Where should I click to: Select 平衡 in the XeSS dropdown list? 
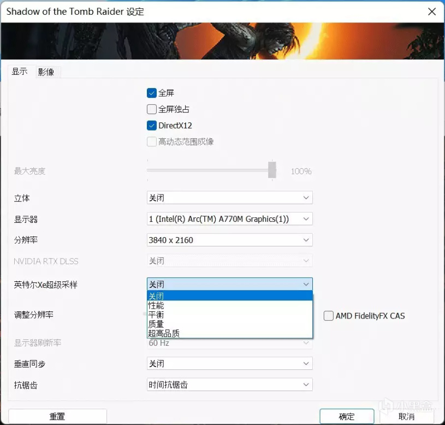[229, 315]
